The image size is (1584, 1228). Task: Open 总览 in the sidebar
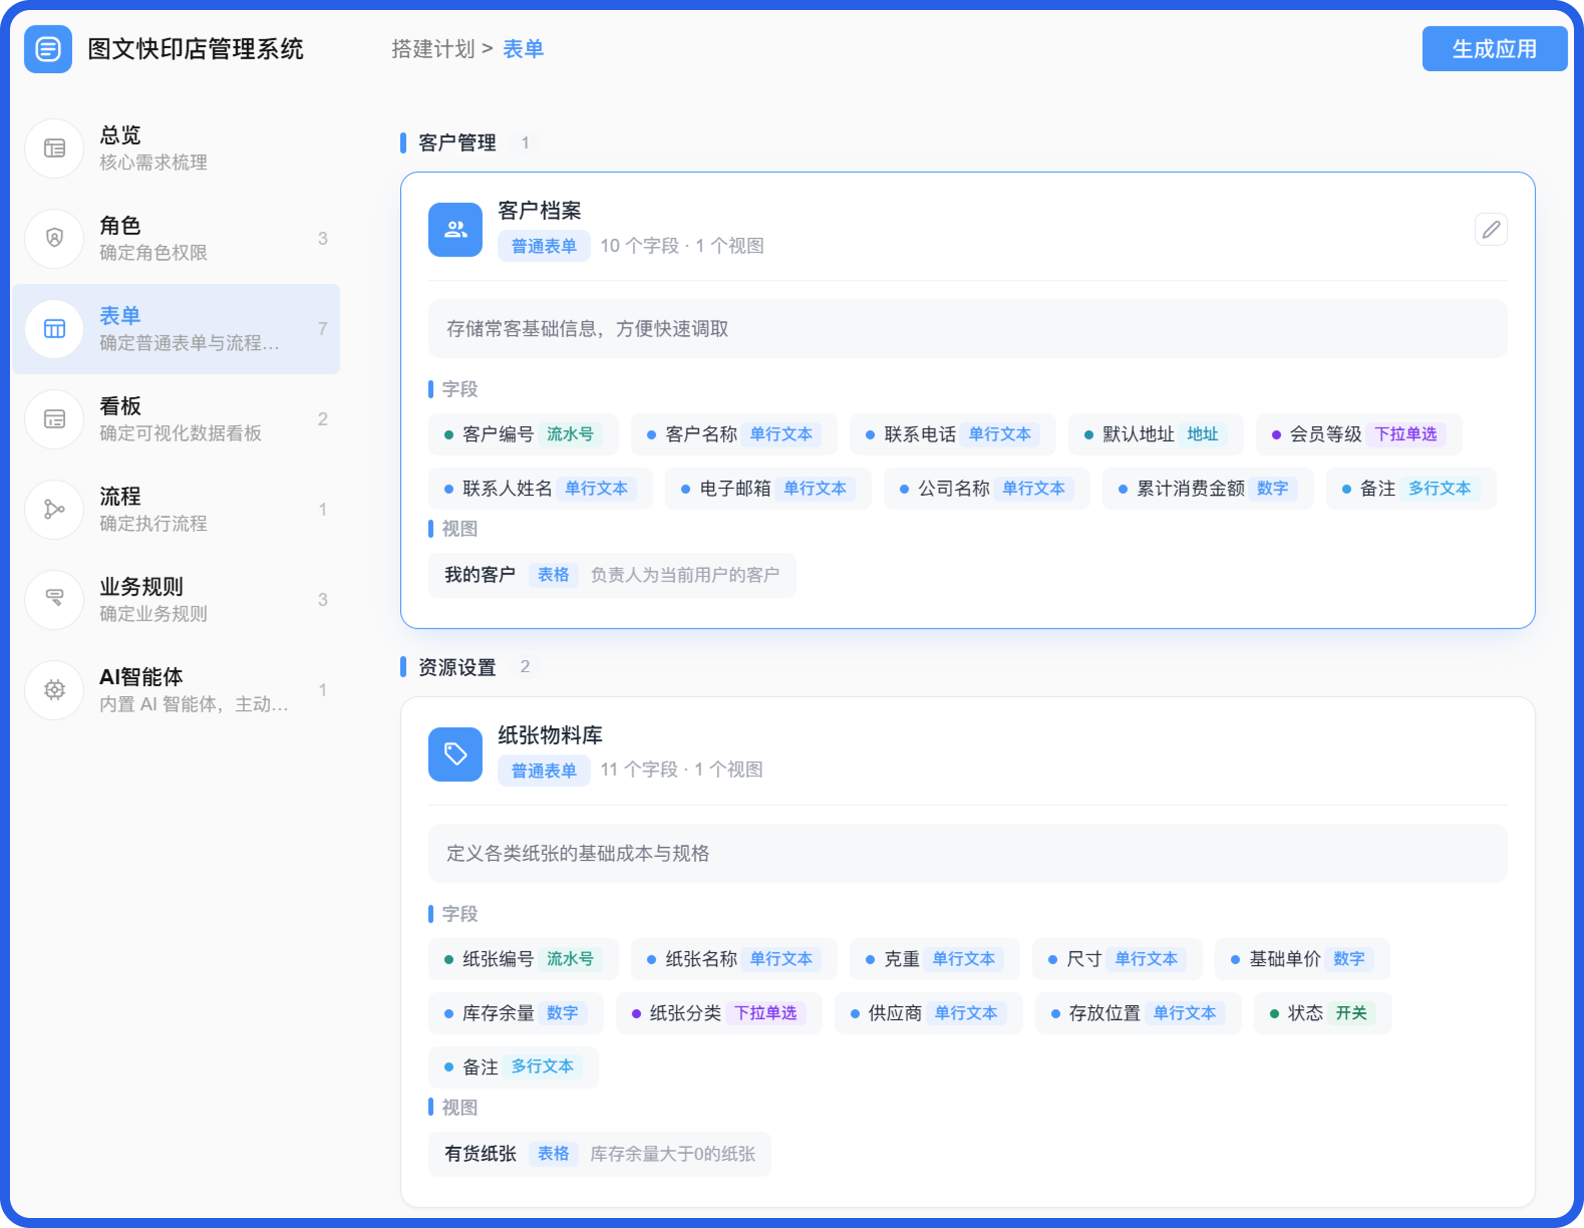[x=176, y=148]
